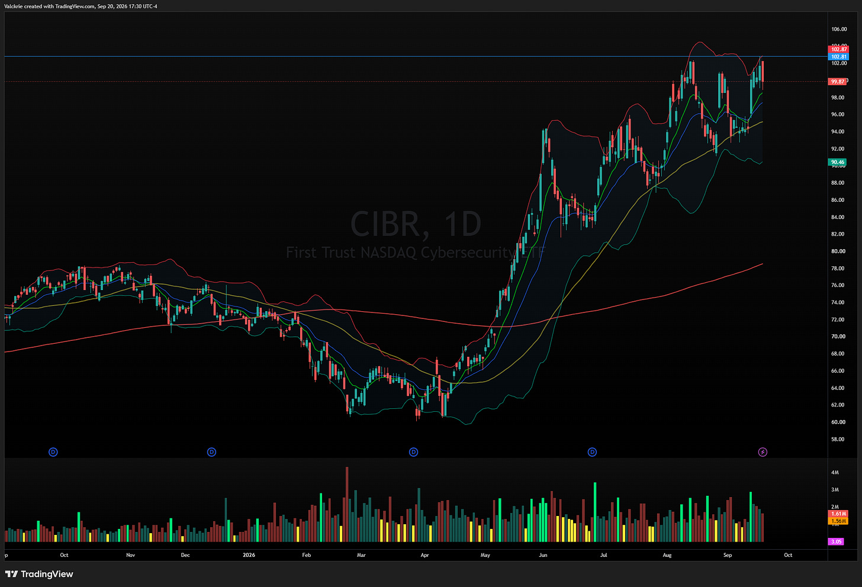This screenshot has height=587, width=862.
Task: Click the 2026 label on the time axis
Action: pos(249,555)
